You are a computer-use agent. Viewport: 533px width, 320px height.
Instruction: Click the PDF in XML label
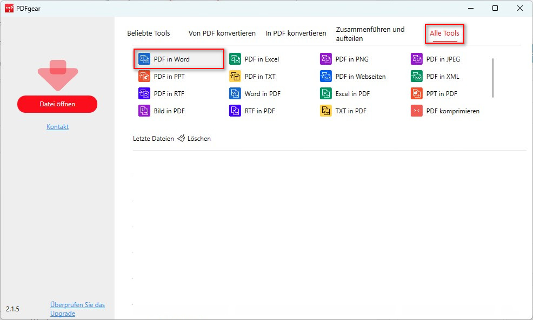pyautogui.click(x=443, y=76)
